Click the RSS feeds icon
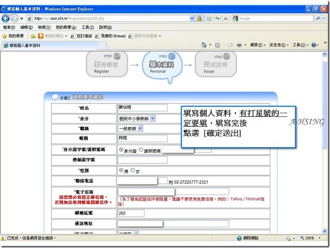The width and height of the screenshot is (330, 248). (217, 45)
